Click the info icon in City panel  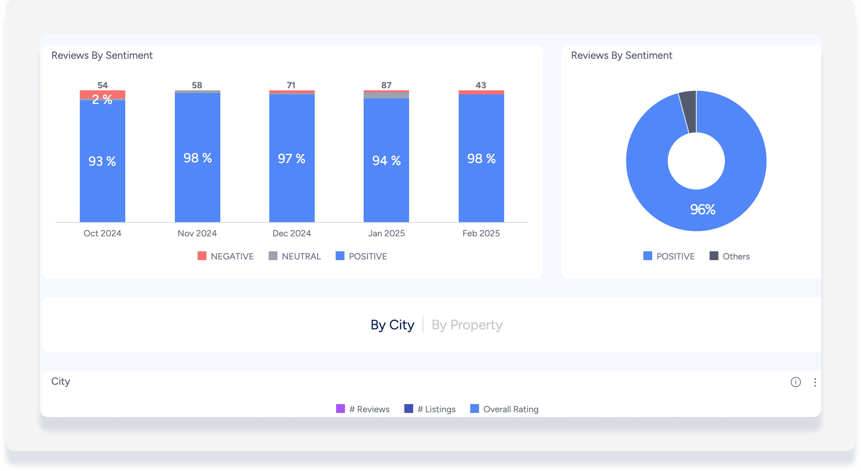[x=795, y=382]
